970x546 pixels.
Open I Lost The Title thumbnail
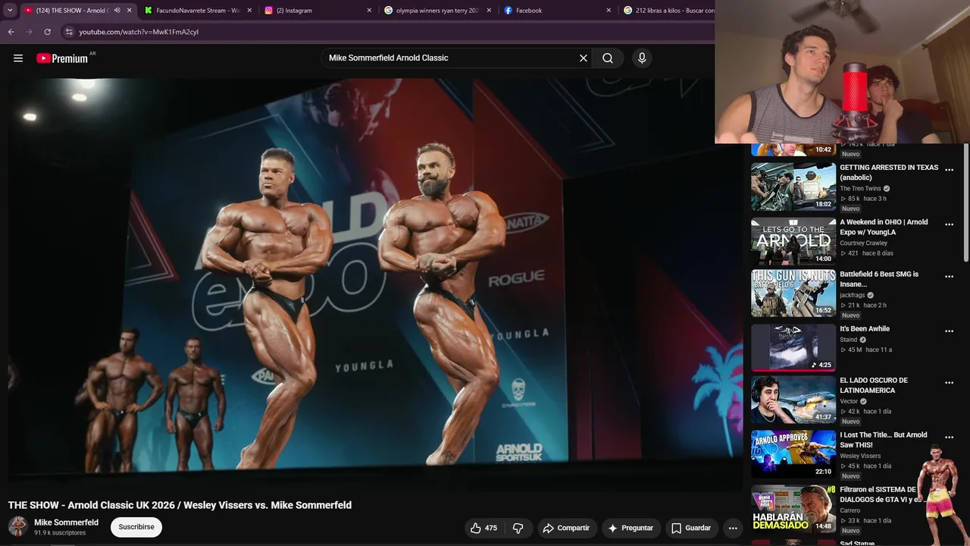[x=793, y=454]
